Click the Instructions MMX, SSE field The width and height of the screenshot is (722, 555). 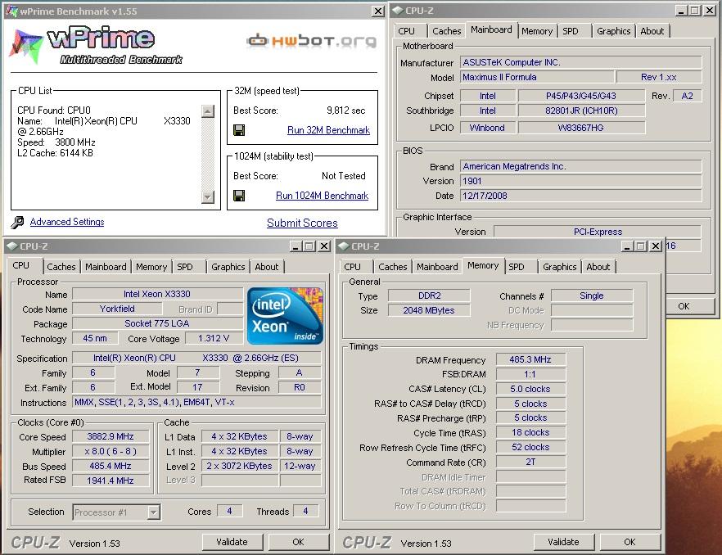[x=196, y=403]
